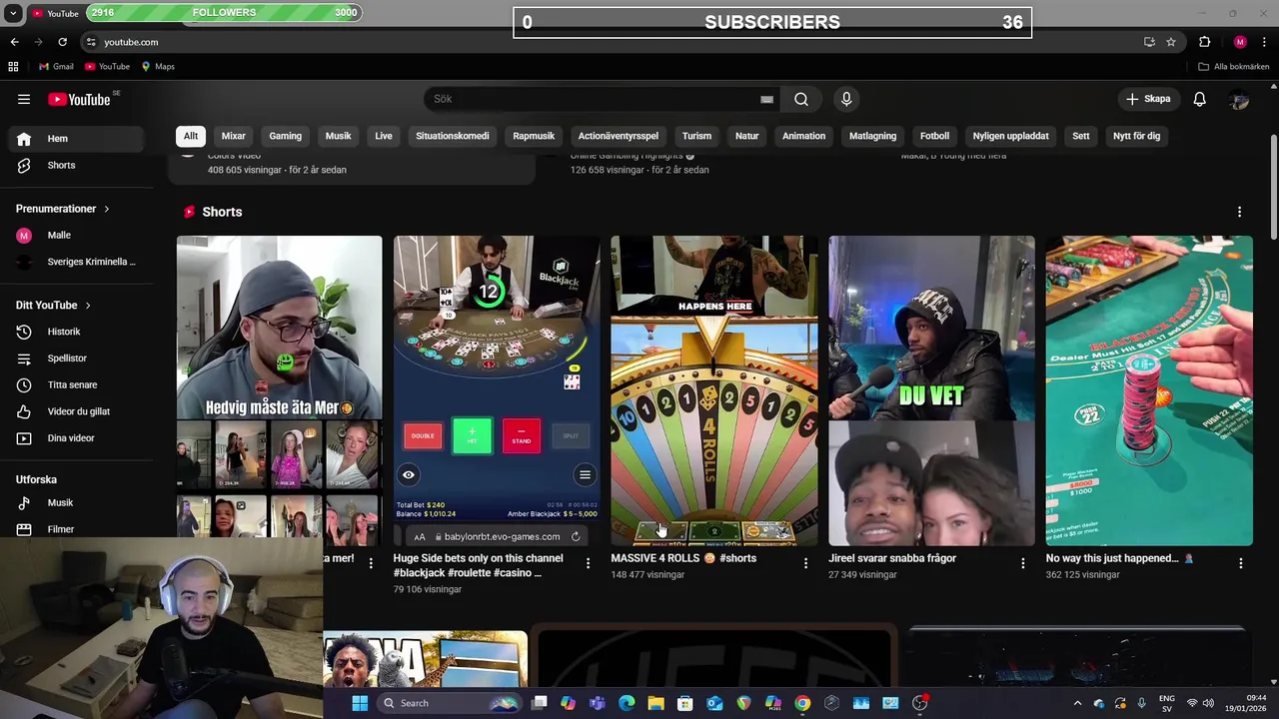Click the search magnifier button
The image size is (1279, 719).
801,99
